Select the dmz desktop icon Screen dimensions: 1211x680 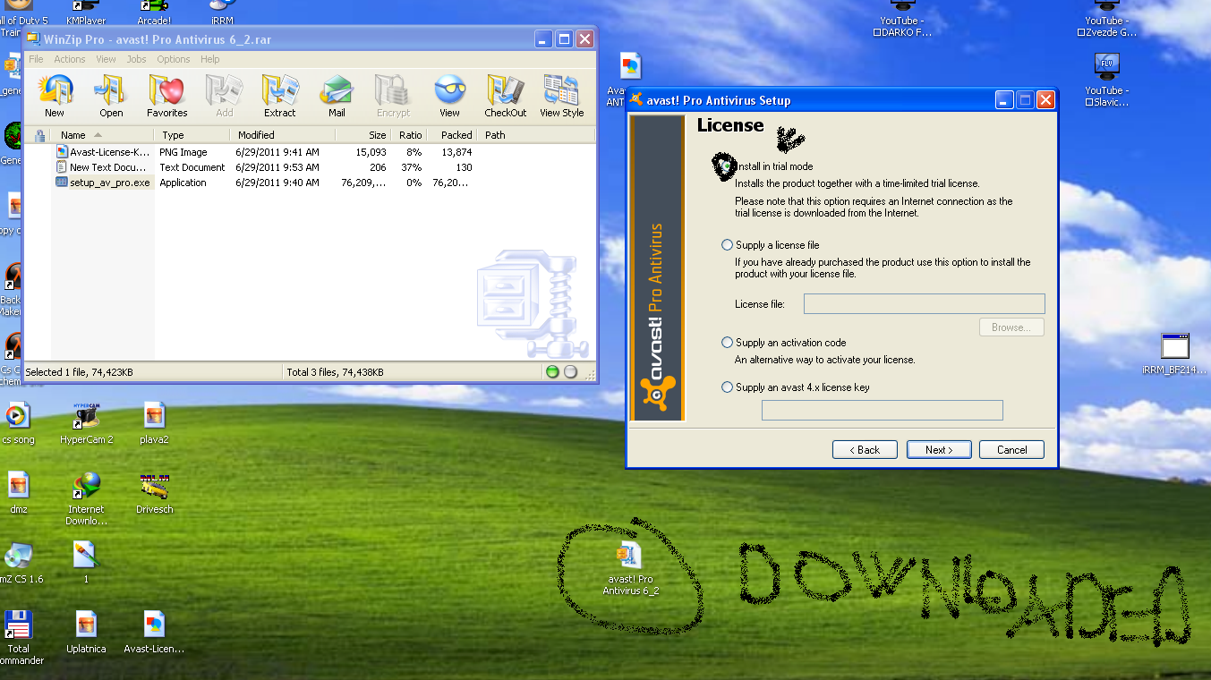pos(18,493)
